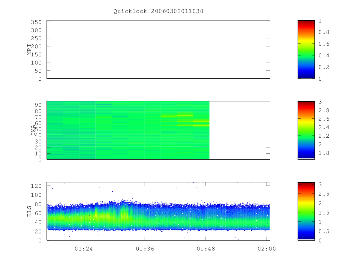Select the ELS y-axis label
The width and height of the screenshot is (360, 270).
(x=29, y=211)
